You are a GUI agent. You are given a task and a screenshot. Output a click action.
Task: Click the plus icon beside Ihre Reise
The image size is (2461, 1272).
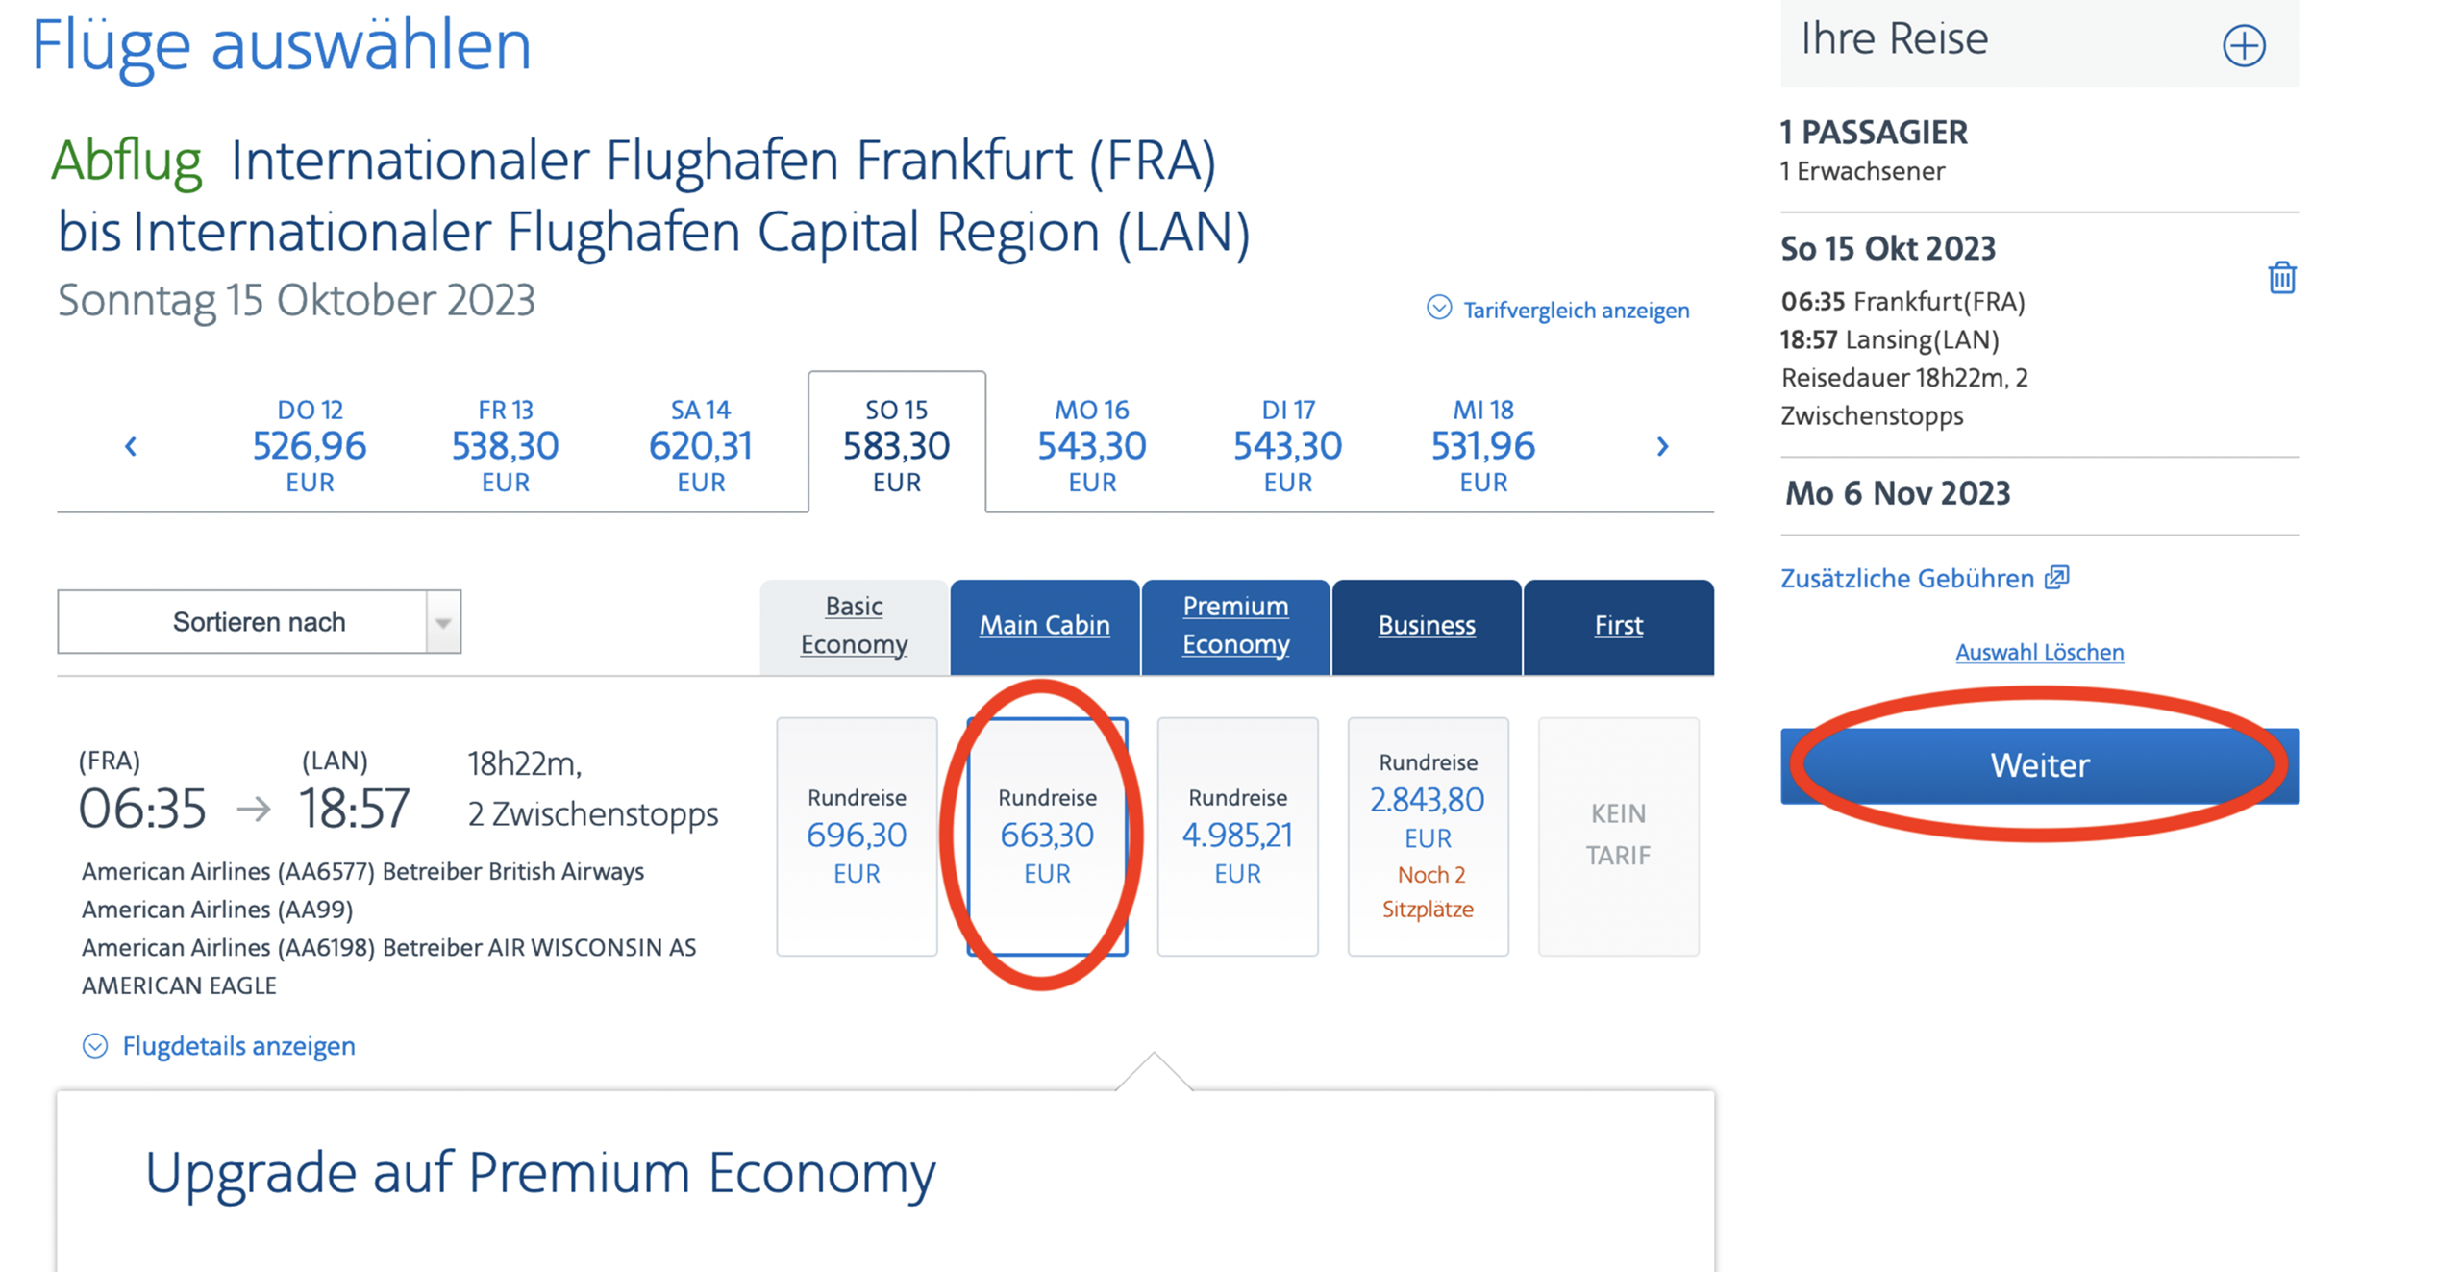(x=2244, y=43)
